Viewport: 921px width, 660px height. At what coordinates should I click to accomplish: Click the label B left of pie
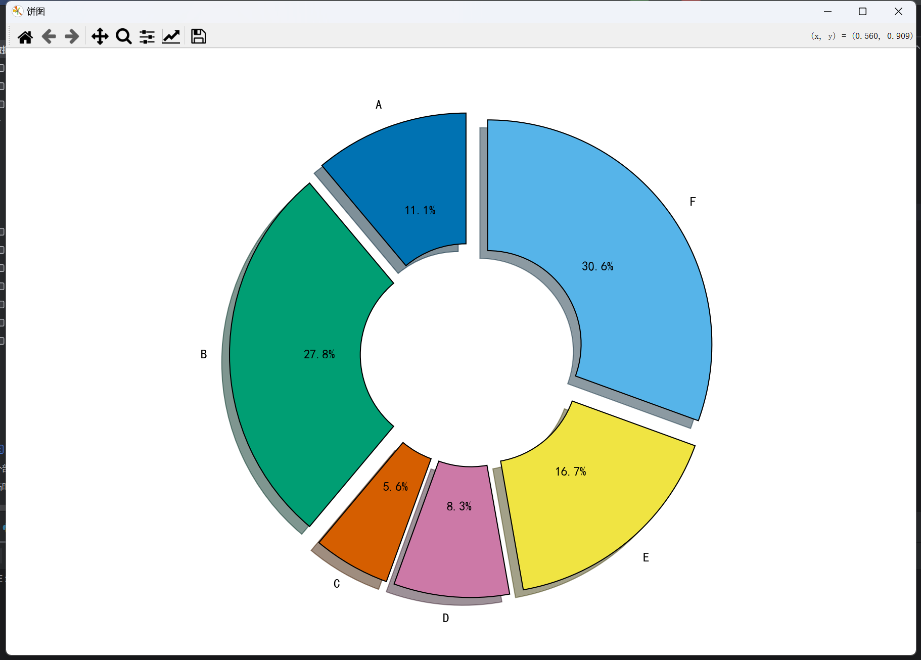tap(204, 354)
